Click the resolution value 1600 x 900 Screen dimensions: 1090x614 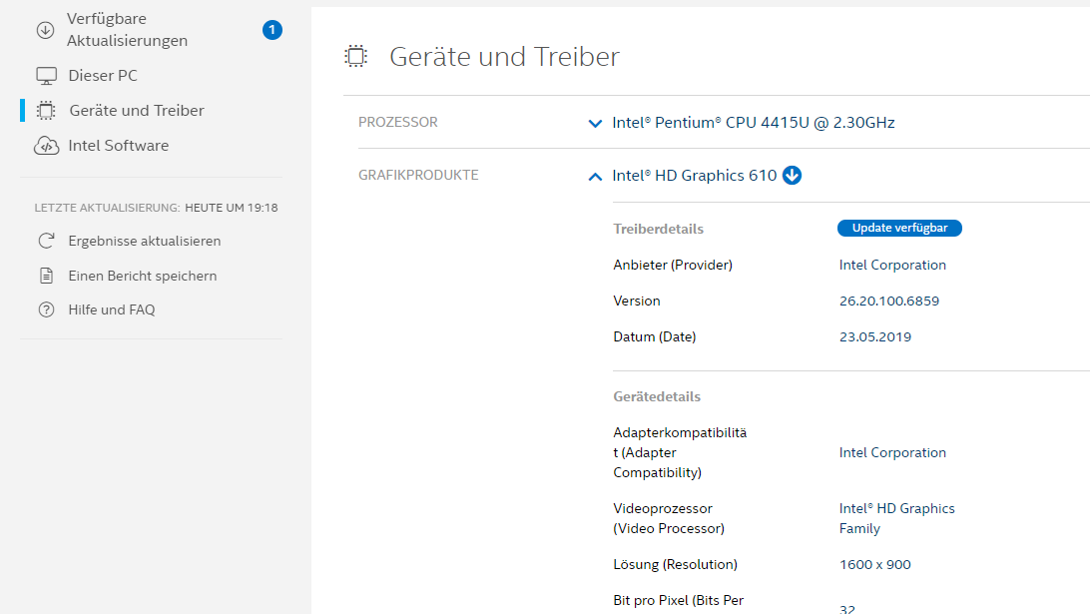875,565
